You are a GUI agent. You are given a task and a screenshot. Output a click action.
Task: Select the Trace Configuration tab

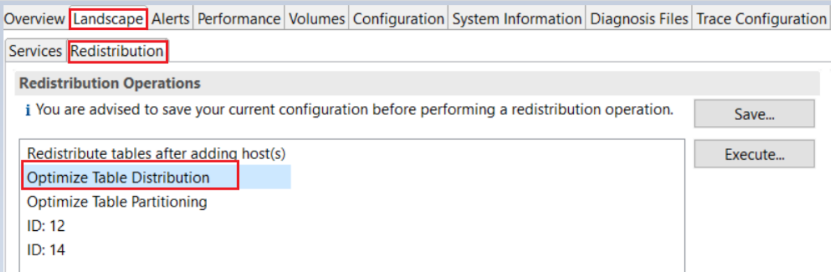click(x=761, y=19)
